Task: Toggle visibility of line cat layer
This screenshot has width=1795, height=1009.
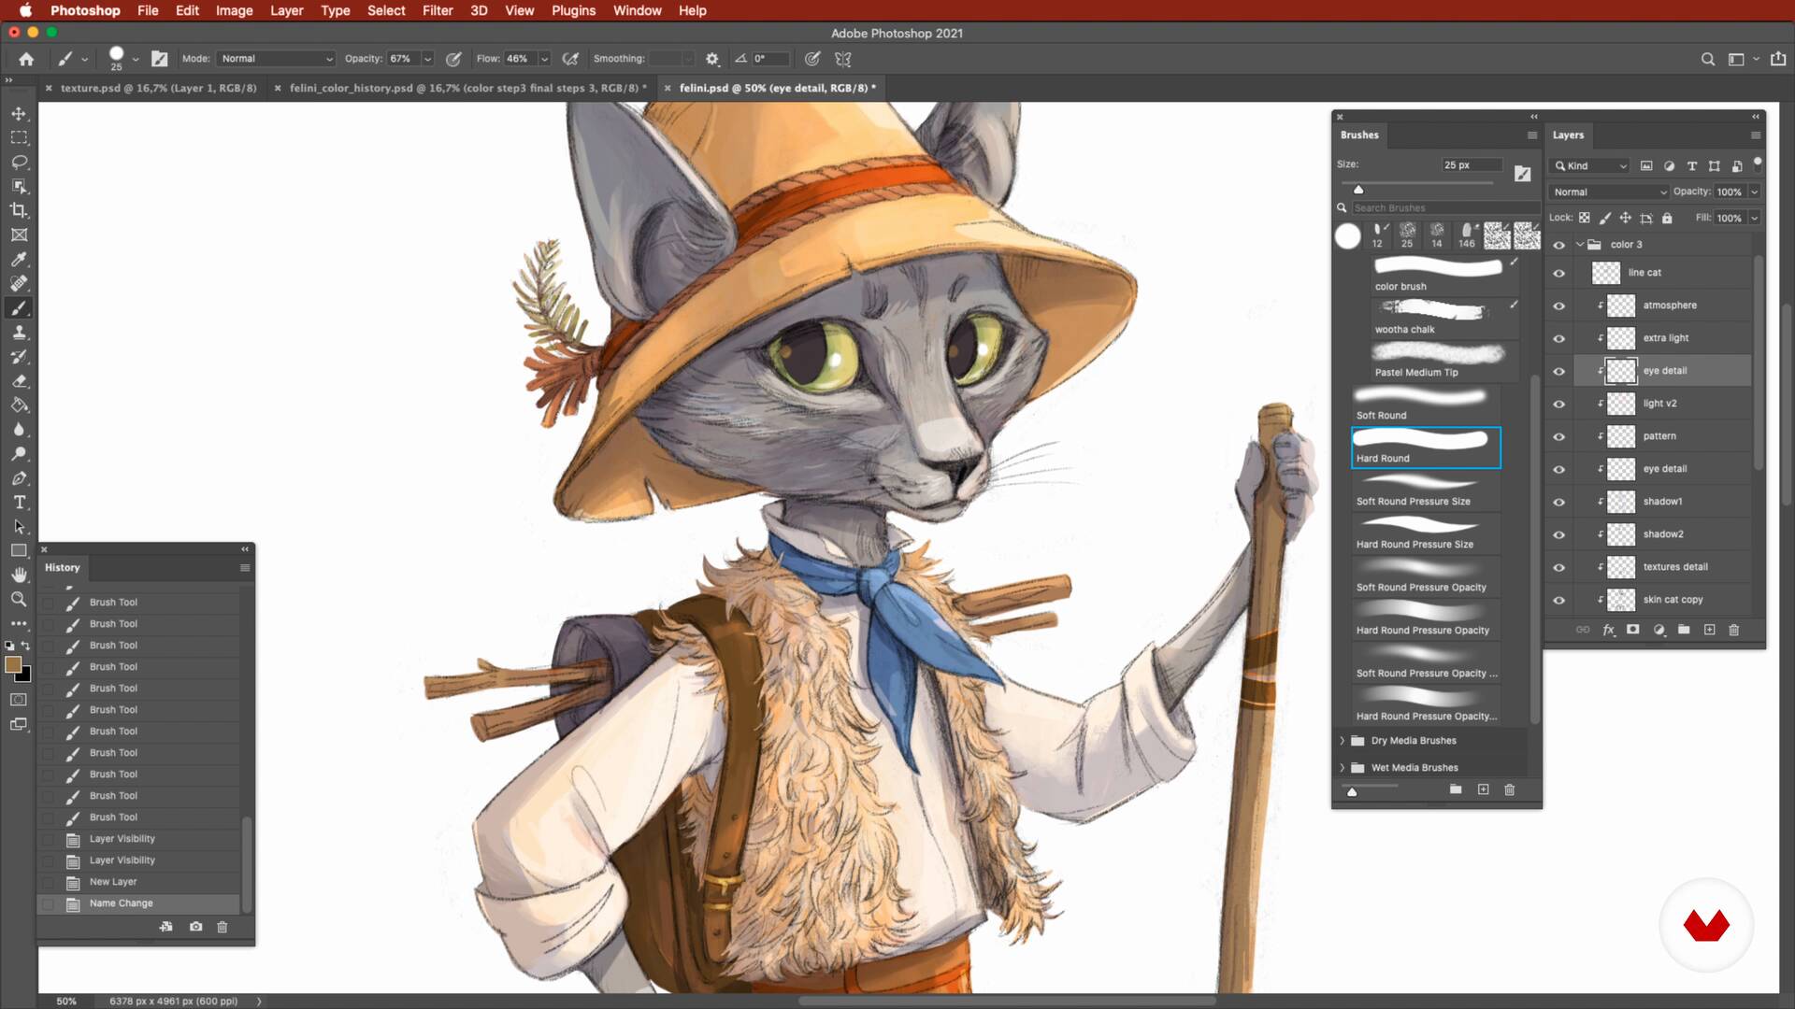Action: click(x=1558, y=273)
